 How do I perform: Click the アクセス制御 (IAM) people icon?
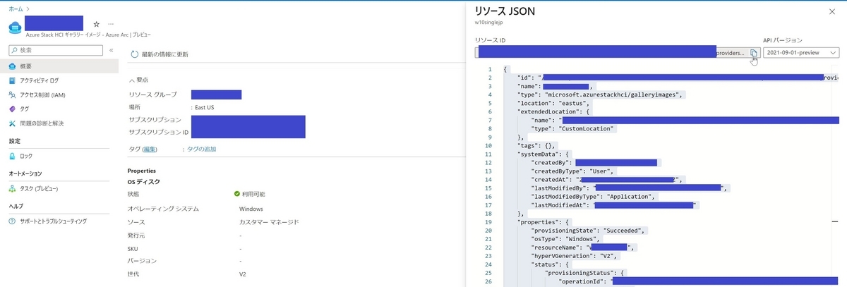tap(12, 94)
